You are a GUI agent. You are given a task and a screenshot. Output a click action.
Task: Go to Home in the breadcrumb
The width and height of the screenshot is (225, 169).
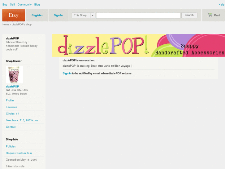point(6,24)
